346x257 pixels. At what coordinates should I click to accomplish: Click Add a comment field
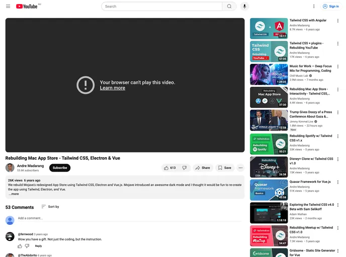tap(130, 218)
